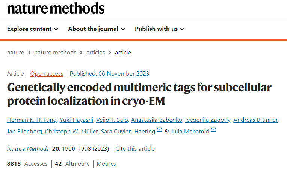
Task: Click author Jan Ellenberg
Action: coord(24,132)
